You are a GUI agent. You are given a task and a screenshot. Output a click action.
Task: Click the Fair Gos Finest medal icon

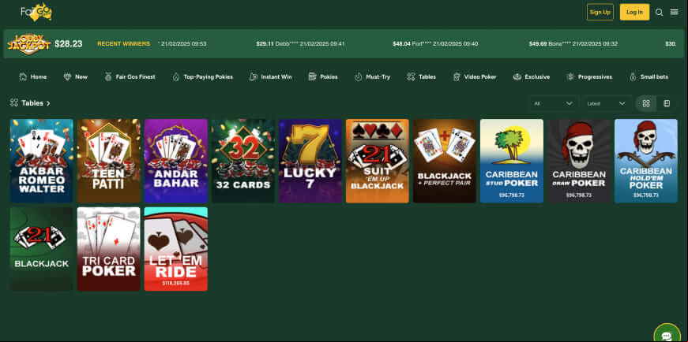108,76
